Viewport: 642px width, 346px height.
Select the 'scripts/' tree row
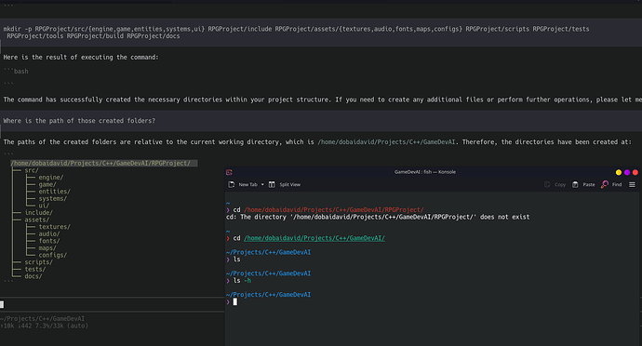coord(38,262)
